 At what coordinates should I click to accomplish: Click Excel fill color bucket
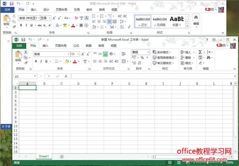point(67,61)
